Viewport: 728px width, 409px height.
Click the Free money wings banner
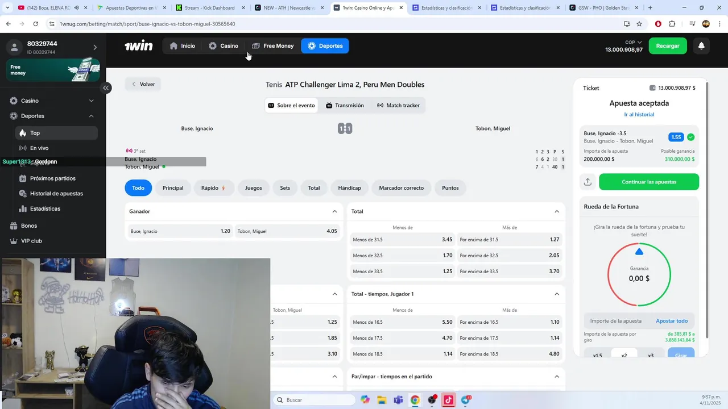53,70
